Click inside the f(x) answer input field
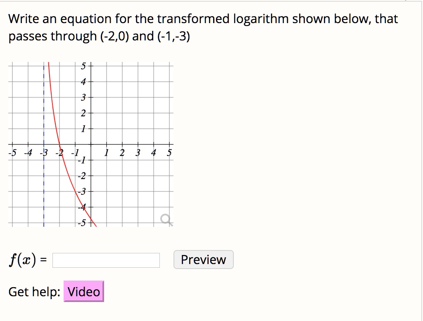The width and height of the screenshot is (423, 321). 106,260
